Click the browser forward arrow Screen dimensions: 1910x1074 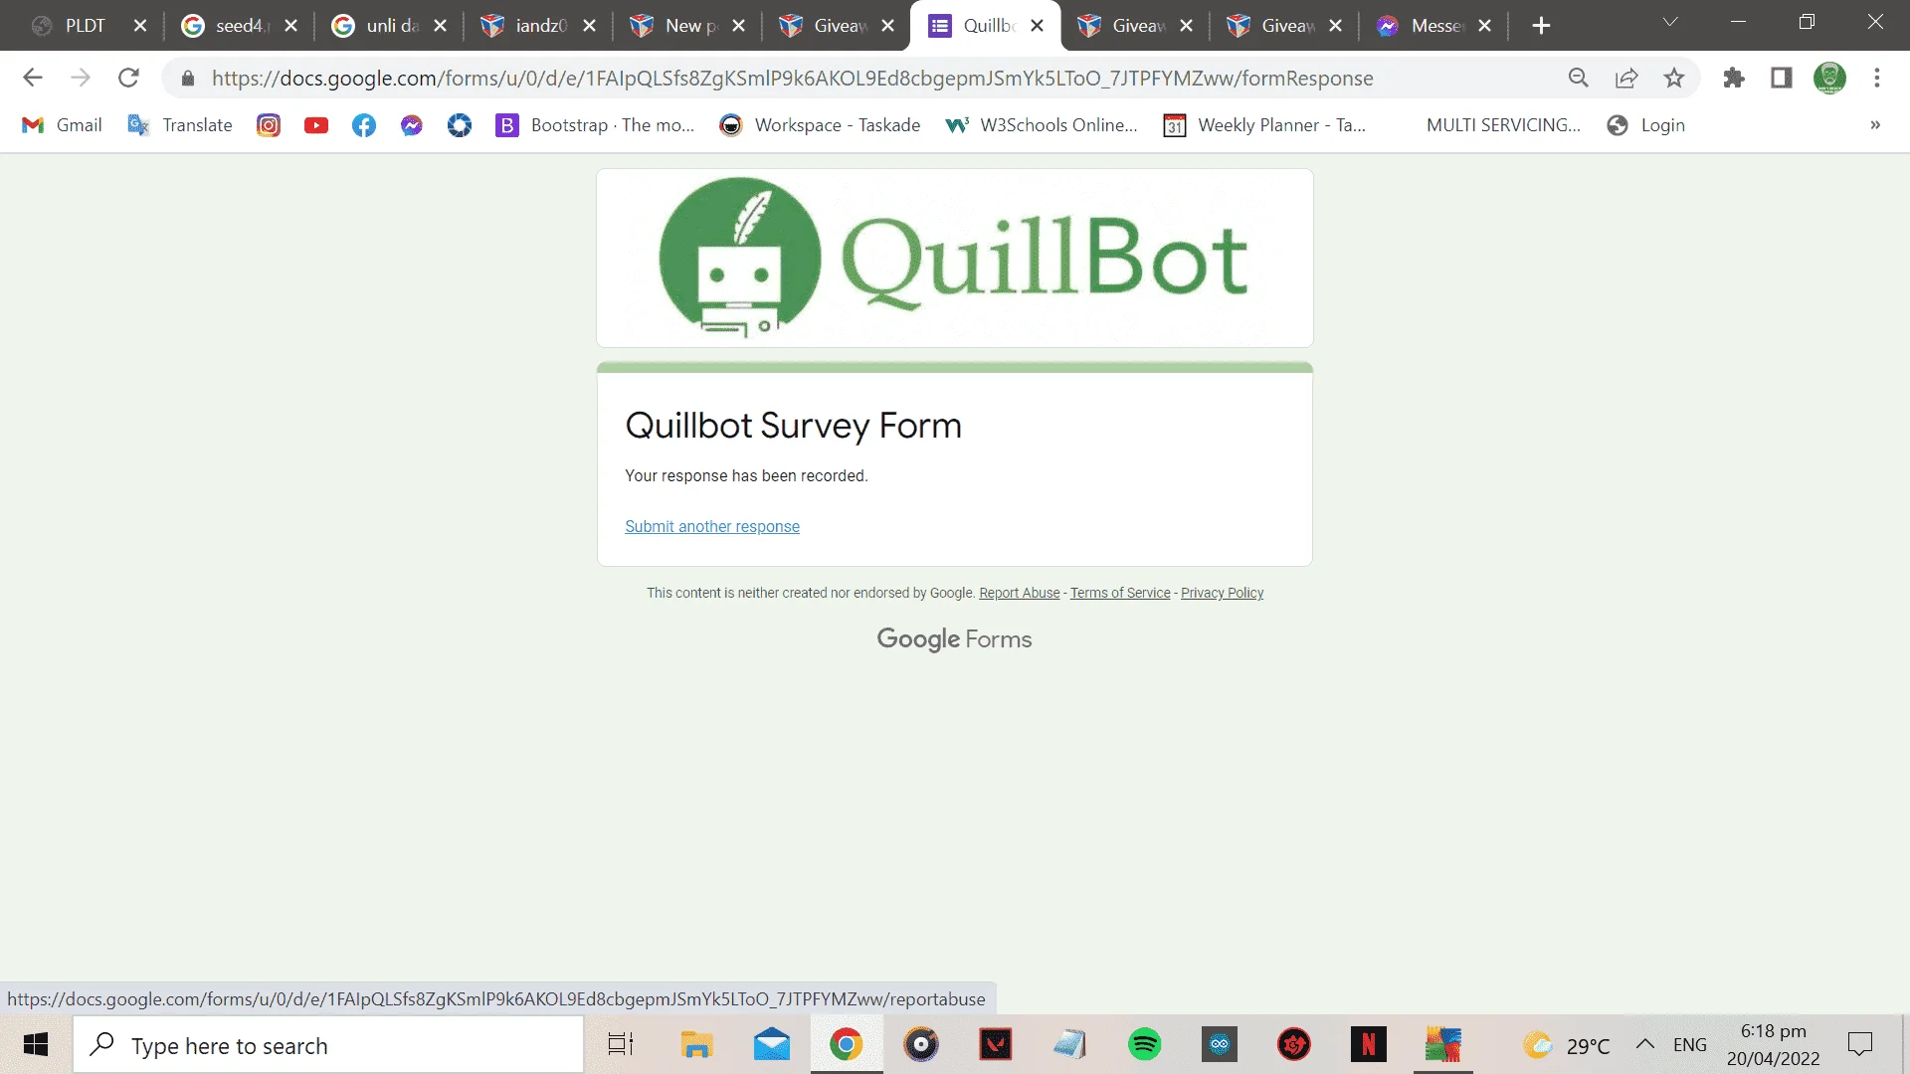[81, 78]
